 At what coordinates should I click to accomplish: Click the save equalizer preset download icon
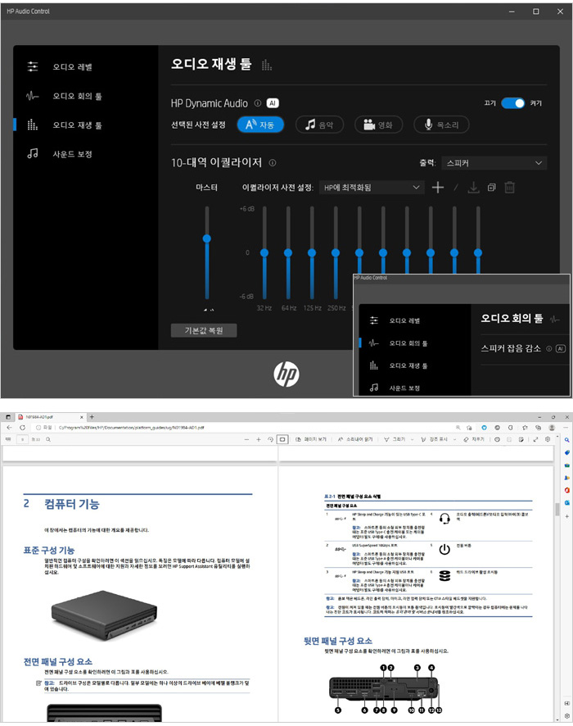click(x=474, y=188)
